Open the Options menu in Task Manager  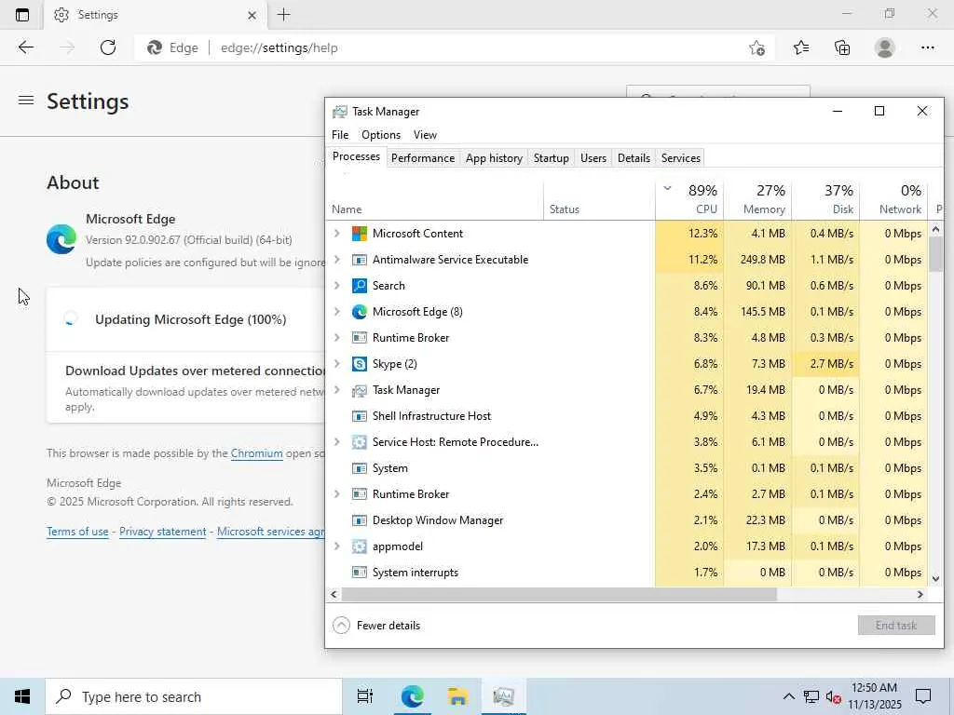(x=381, y=135)
